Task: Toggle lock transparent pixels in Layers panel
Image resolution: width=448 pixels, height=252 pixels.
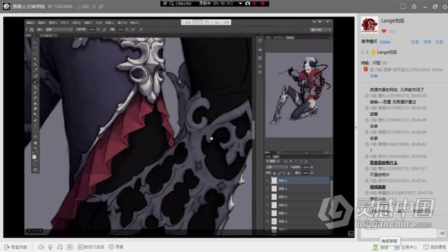Action: pos(274,173)
